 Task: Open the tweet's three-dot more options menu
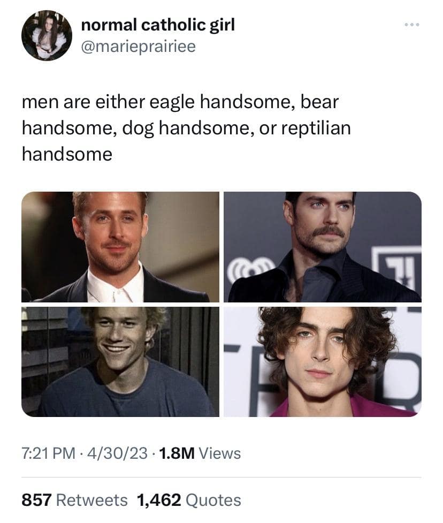click(x=412, y=26)
